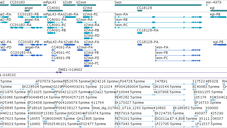Viewport: 227px width, 128px height.
Task: Click the Sesn-PC protein label
Action: [161, 58]
